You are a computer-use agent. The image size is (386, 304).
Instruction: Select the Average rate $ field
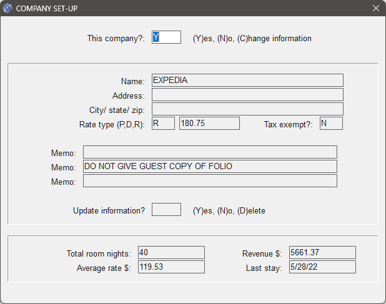(171, 267)
